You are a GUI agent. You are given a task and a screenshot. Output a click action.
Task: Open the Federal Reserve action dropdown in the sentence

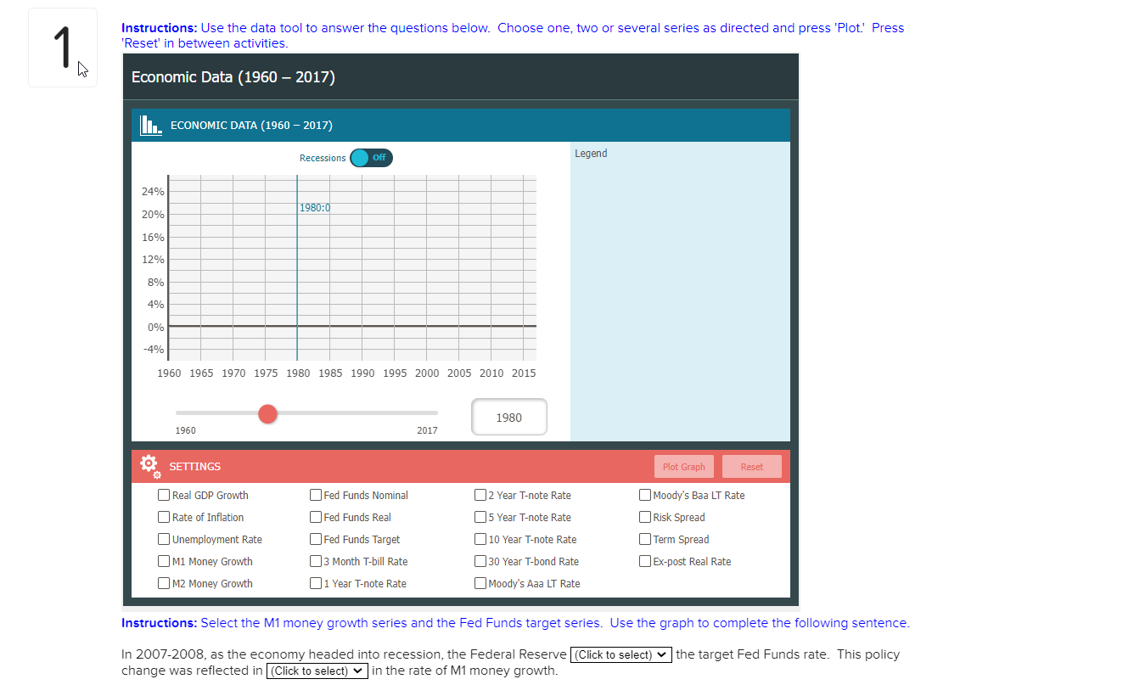(x=620, y=654)
